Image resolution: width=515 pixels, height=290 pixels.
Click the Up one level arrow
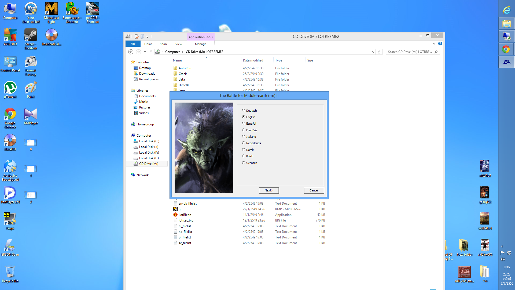pos(151,52)
